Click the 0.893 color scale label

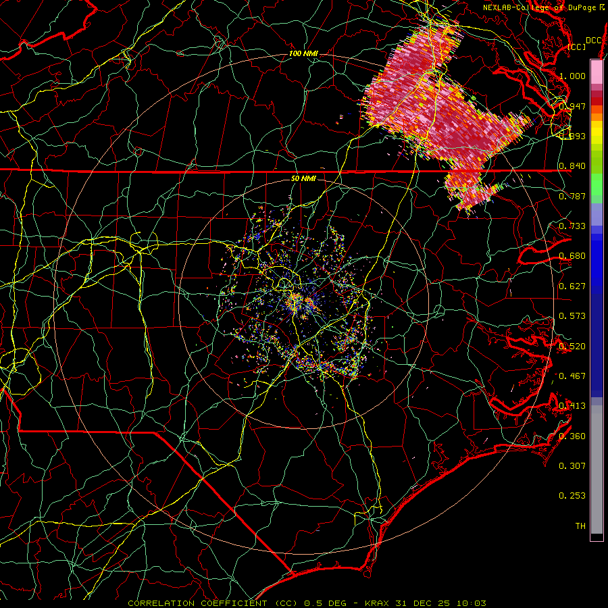click(x=572, y=136)
